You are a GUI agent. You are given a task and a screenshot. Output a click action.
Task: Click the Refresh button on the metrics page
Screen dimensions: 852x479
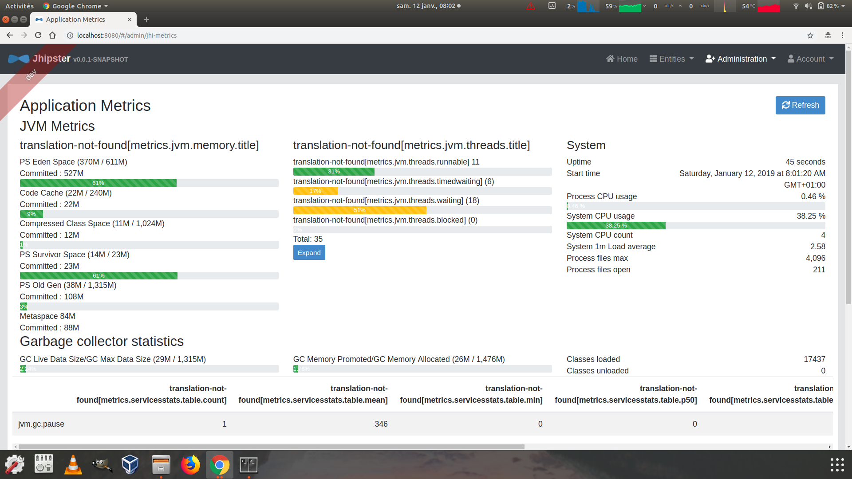point(800,105)
